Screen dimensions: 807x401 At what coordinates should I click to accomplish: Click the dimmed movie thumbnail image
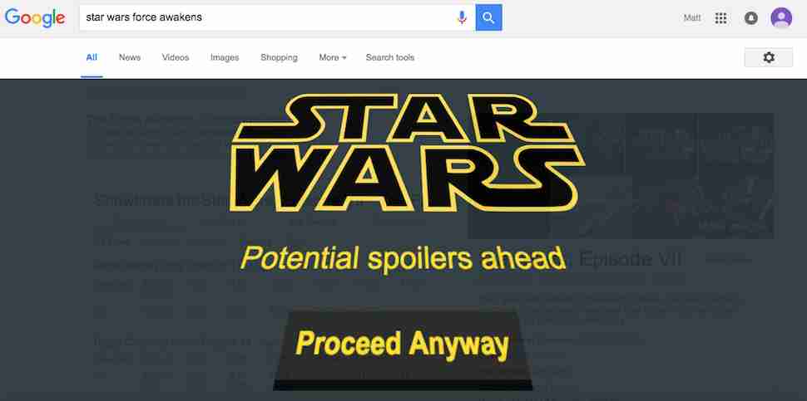[x=621, y=176]
